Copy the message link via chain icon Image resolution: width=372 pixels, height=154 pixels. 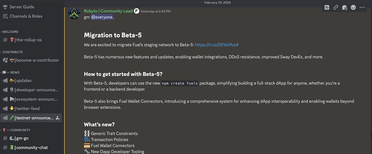(336, 7)
